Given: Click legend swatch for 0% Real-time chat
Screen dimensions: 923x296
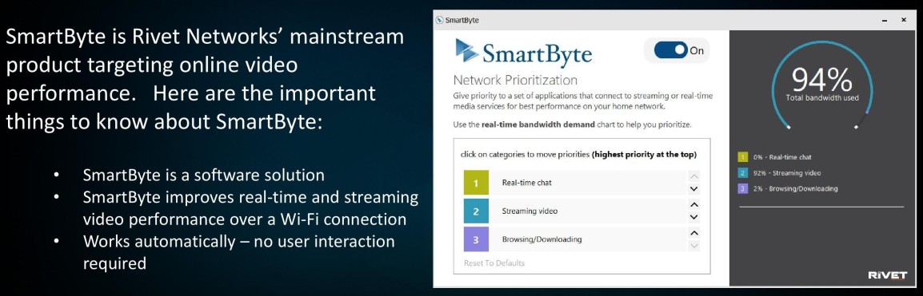Looking at the screenshot, I should (x=742, y=157).
